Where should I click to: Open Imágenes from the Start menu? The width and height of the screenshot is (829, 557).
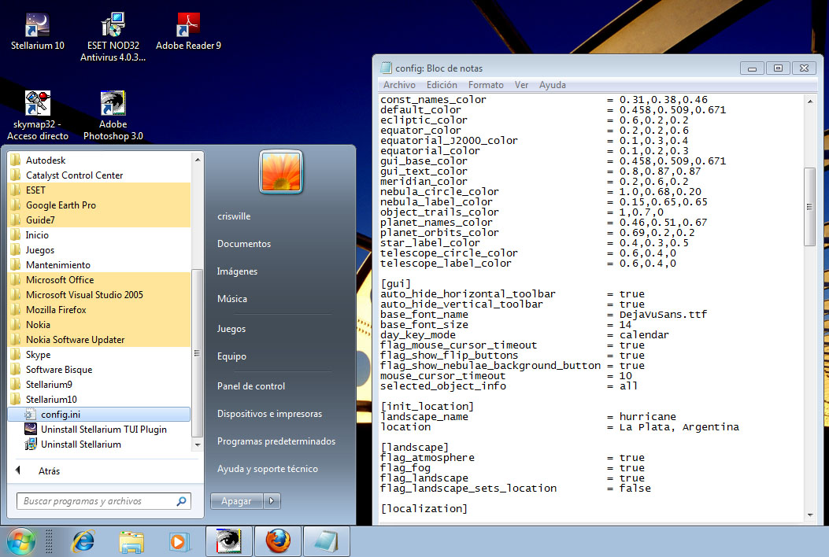tap(237, 271)
